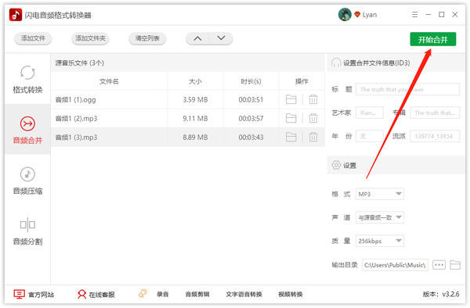Open output directory folder icon
This screenshot has width=470, height=308.
(455, 265)
